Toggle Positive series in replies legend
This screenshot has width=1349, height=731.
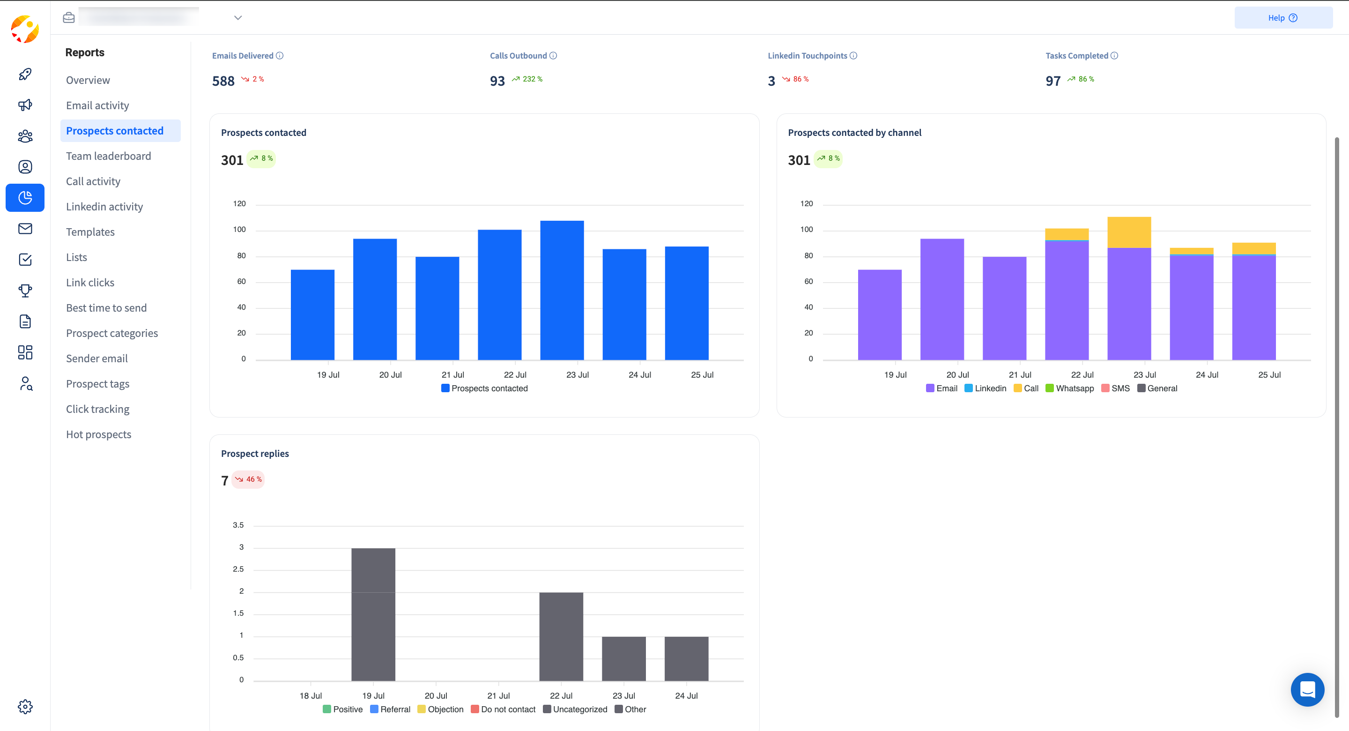click(342, 709)
